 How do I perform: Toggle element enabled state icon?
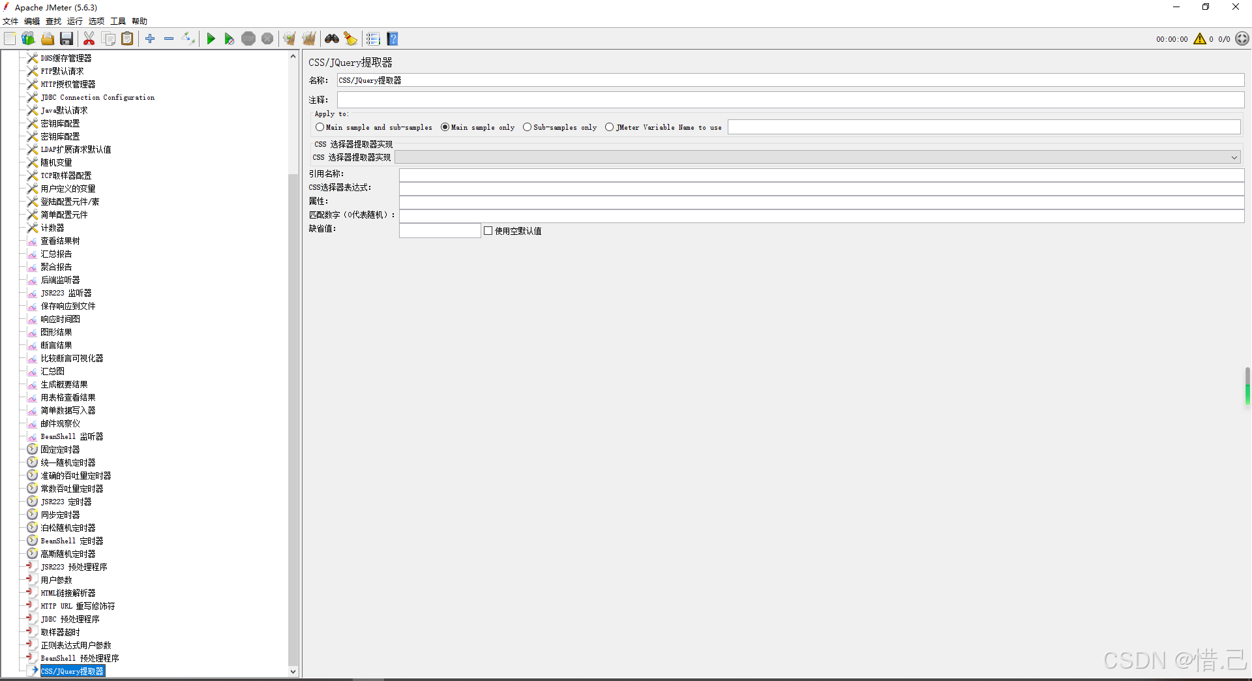[188, 39]
